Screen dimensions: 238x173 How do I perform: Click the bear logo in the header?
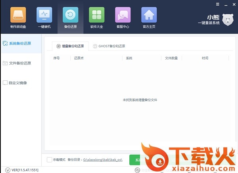pos(228,19)
